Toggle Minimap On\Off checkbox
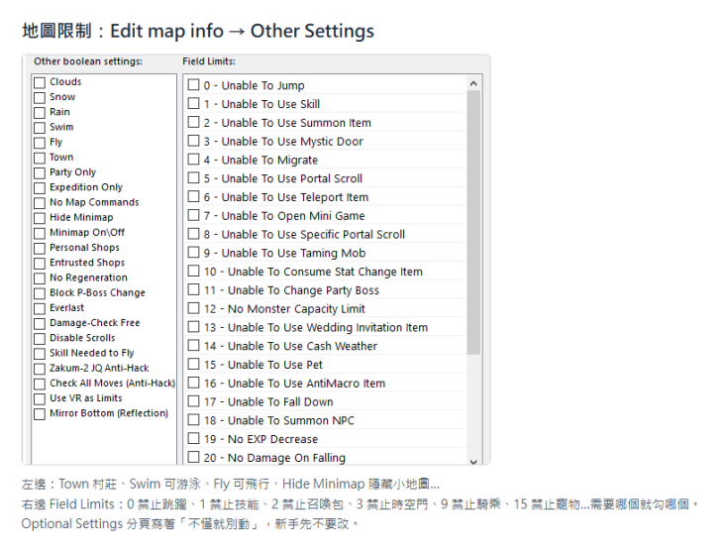This screenshot has height=553, width=723. tap(40, 233)
